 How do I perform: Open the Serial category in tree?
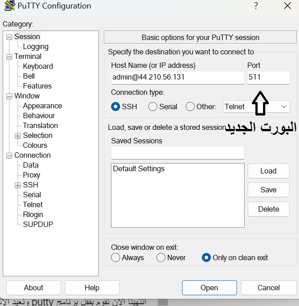(x=32, y=195)
